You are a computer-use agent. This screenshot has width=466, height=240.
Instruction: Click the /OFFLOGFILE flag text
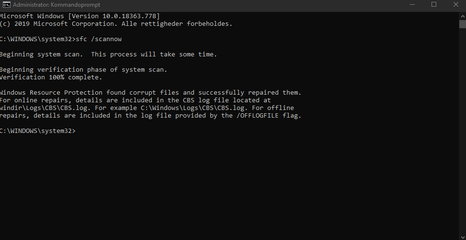(258, 116)
